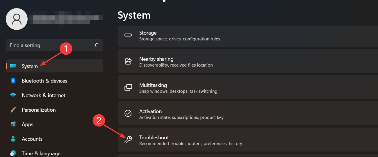The width and height of the screenshot is (378, 157).
Task: Click the Accounts person icon
Action: [x=13, y=139]
